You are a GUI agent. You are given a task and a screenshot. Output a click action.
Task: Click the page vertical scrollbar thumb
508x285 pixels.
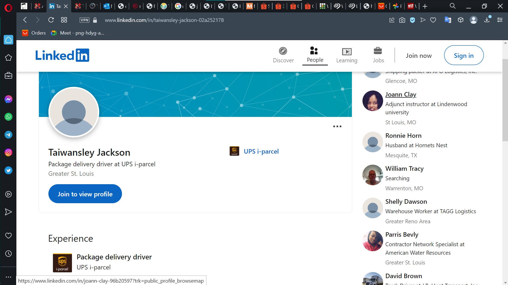point(505,100)
